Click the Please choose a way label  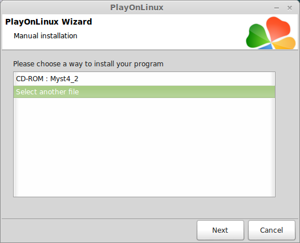88,64
